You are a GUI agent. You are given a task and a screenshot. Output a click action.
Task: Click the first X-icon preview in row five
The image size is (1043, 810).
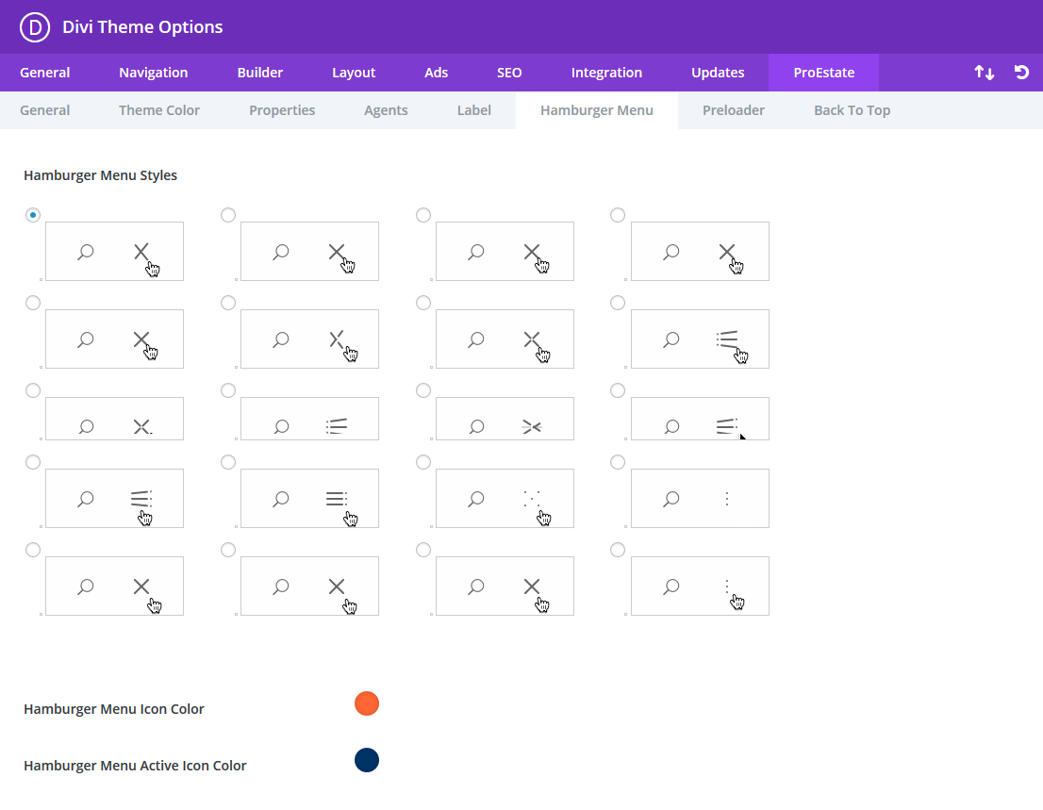114,587
